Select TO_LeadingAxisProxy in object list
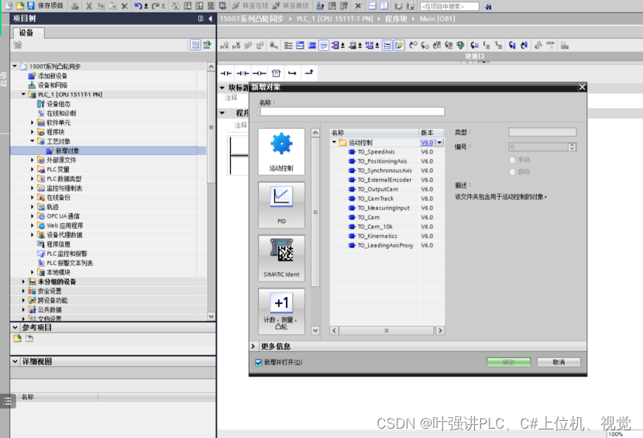Image resolution: width=643 pixels, height=438 pixels. pyautogui.click(x=386, y=246)
